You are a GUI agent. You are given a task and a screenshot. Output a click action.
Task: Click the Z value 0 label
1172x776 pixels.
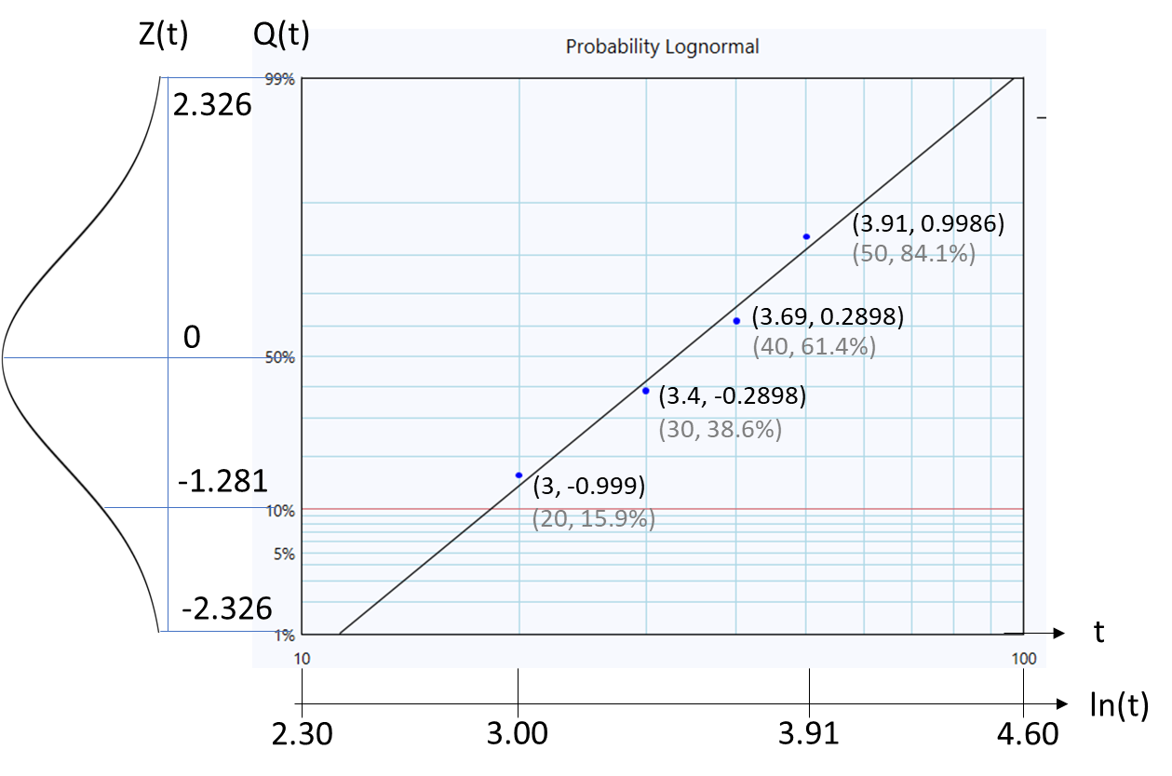pyautogui.click(x=193, y=337)
